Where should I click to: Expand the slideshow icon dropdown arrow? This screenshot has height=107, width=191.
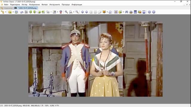tap(107, 12)
